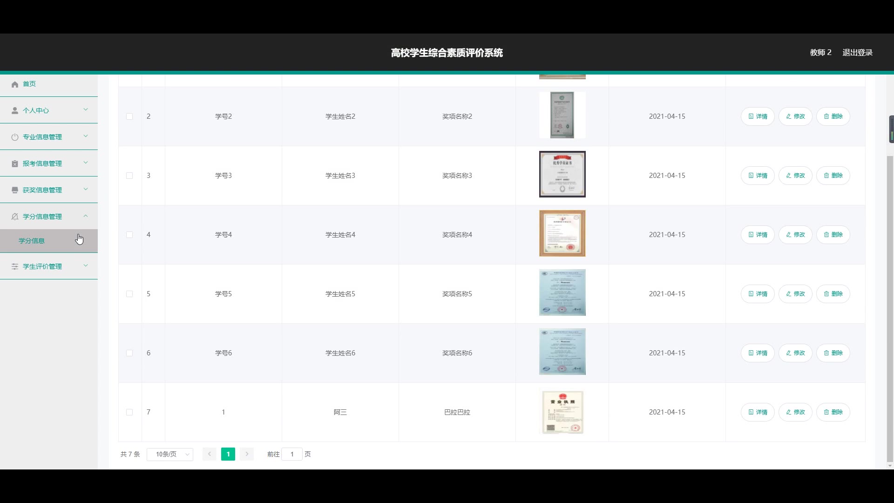
Task: Click the sliders icon for 学生评价管理
Action: (15, 266)
